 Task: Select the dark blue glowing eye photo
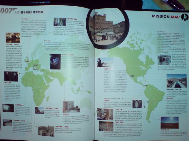[55, 62]
